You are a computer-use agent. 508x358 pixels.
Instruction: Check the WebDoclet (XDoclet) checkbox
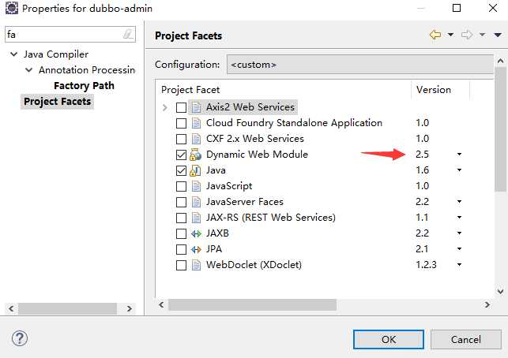[181, 265]
